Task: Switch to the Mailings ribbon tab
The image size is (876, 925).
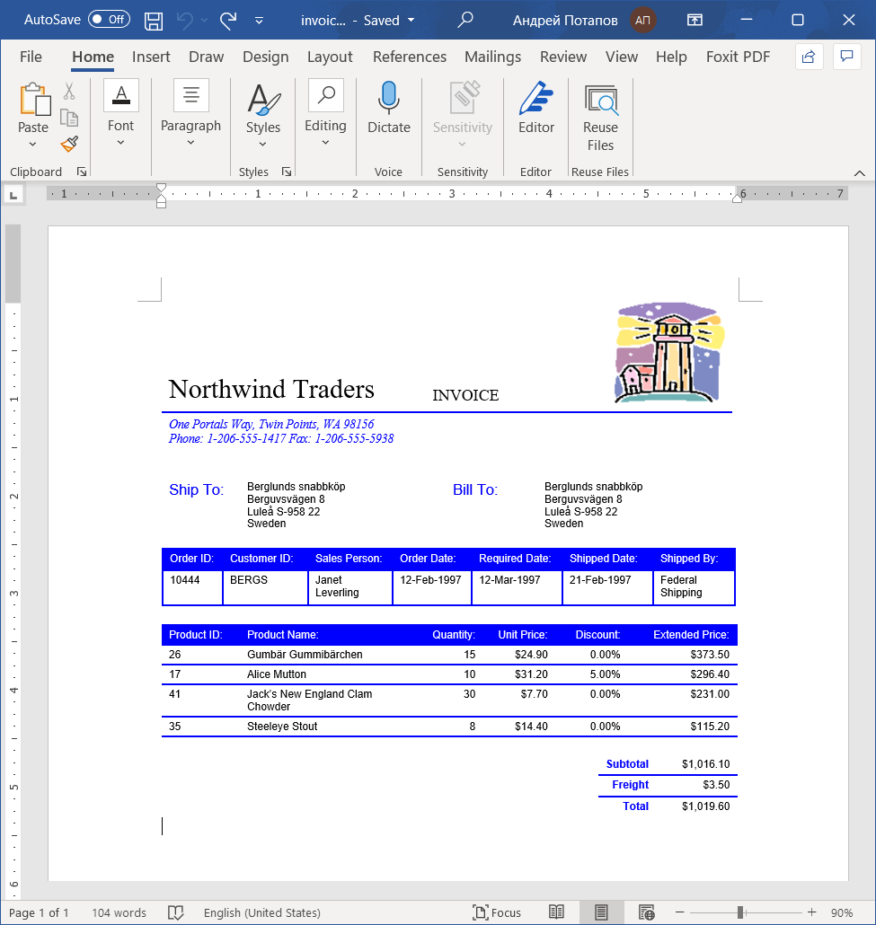Action: 492,57
